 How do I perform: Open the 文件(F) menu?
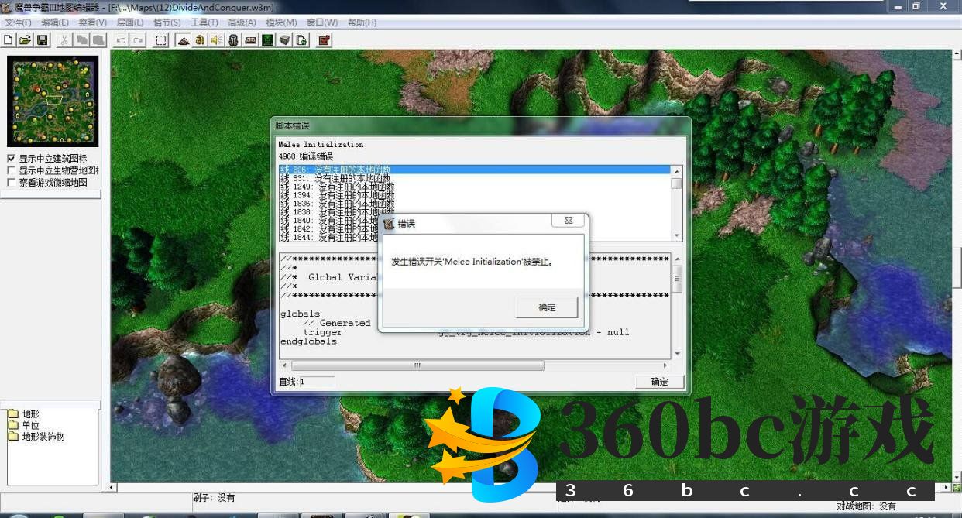point(18,22)
